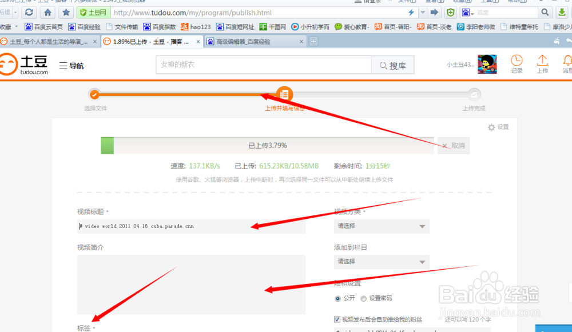Select the 设置密码 radio button
572x332 pixels.
(363, 298)
